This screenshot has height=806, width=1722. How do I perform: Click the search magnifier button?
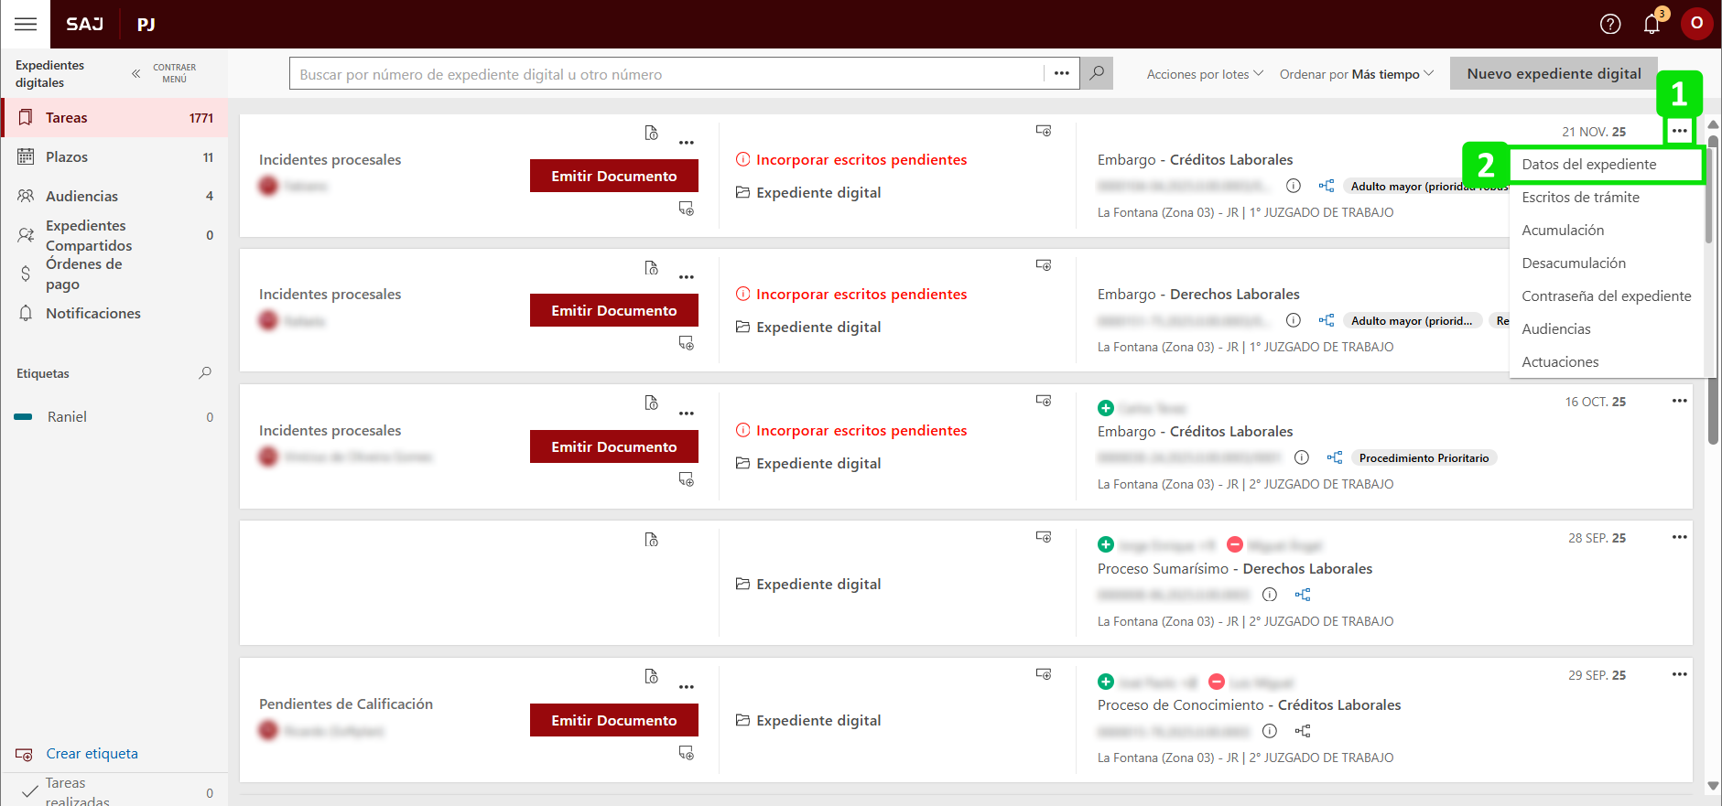[1096, 73]
